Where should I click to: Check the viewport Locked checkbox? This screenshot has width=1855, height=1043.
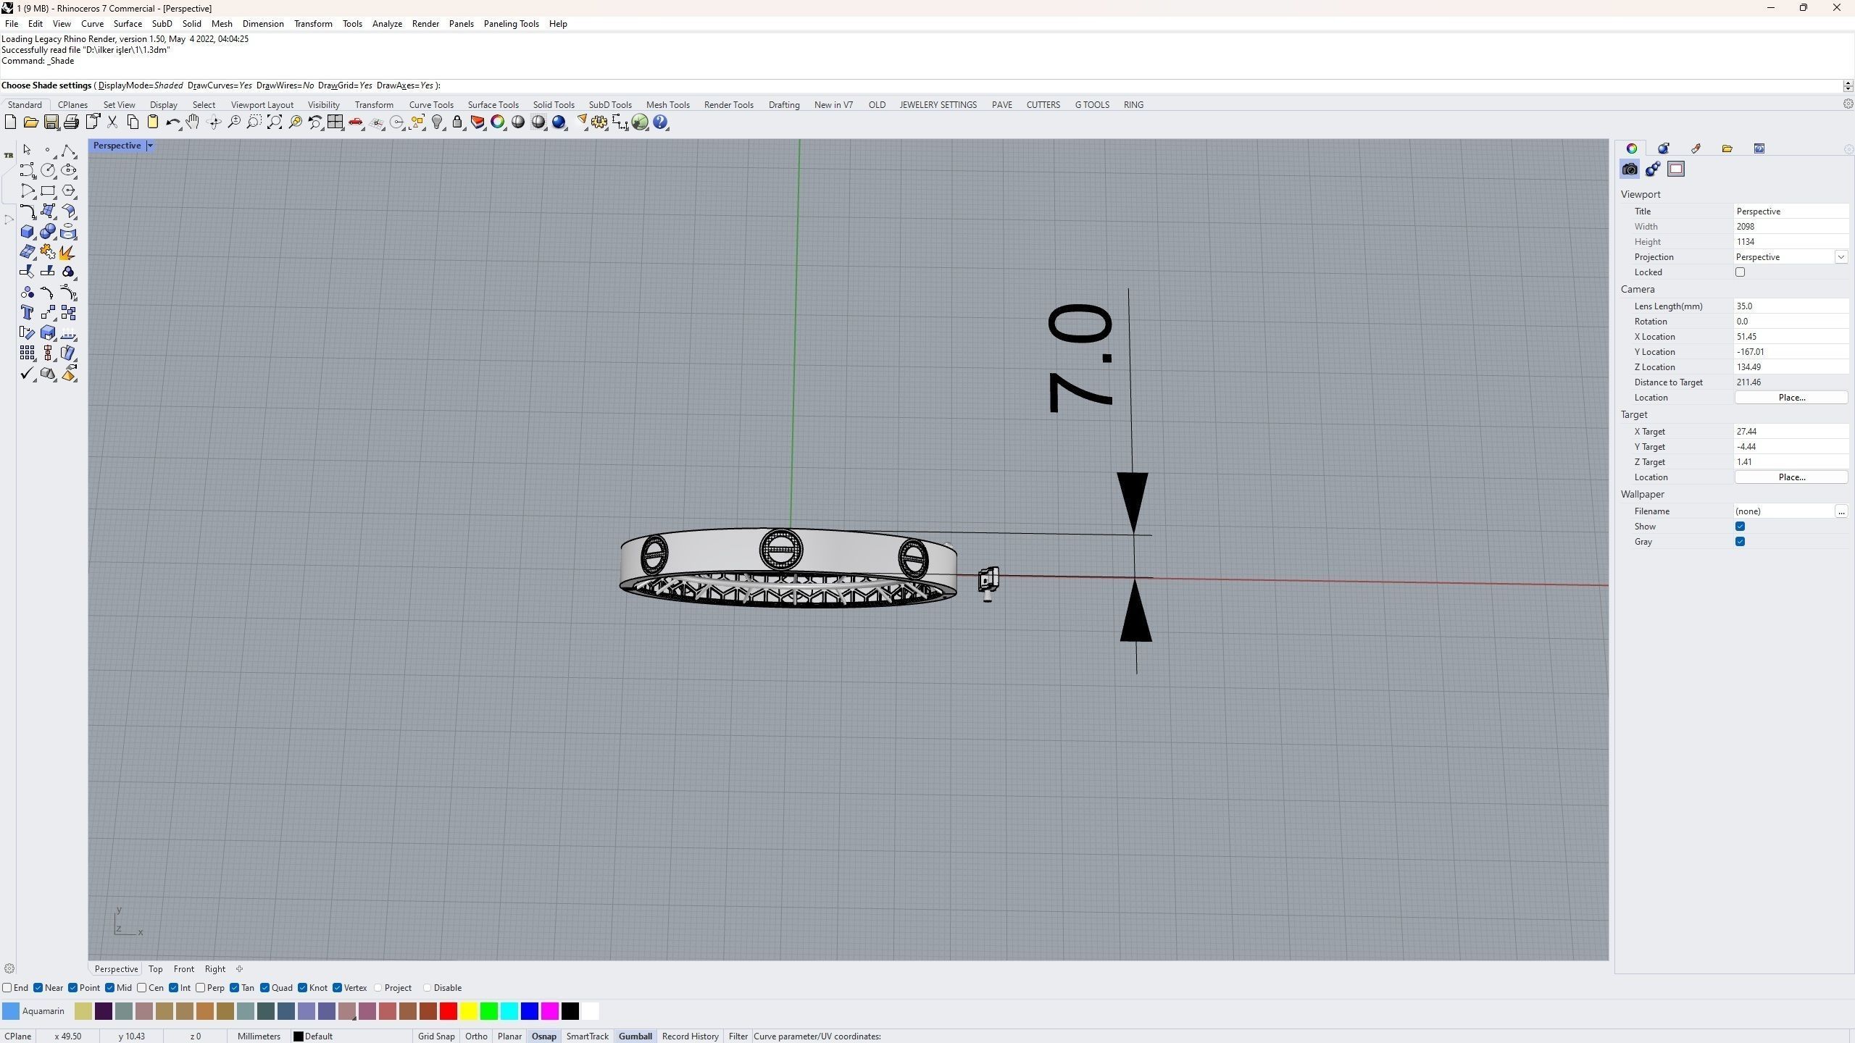click(1740, 272)
